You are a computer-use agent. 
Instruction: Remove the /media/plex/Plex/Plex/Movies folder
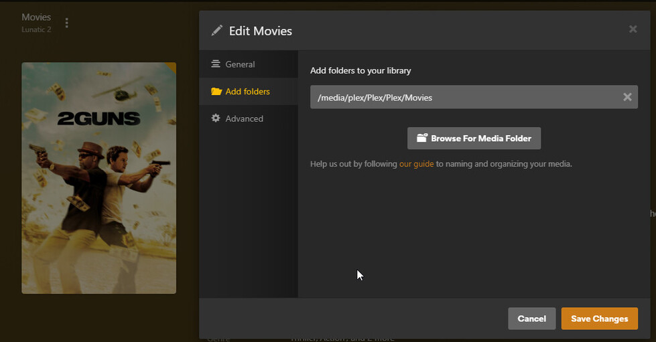[x=627, y=97]
